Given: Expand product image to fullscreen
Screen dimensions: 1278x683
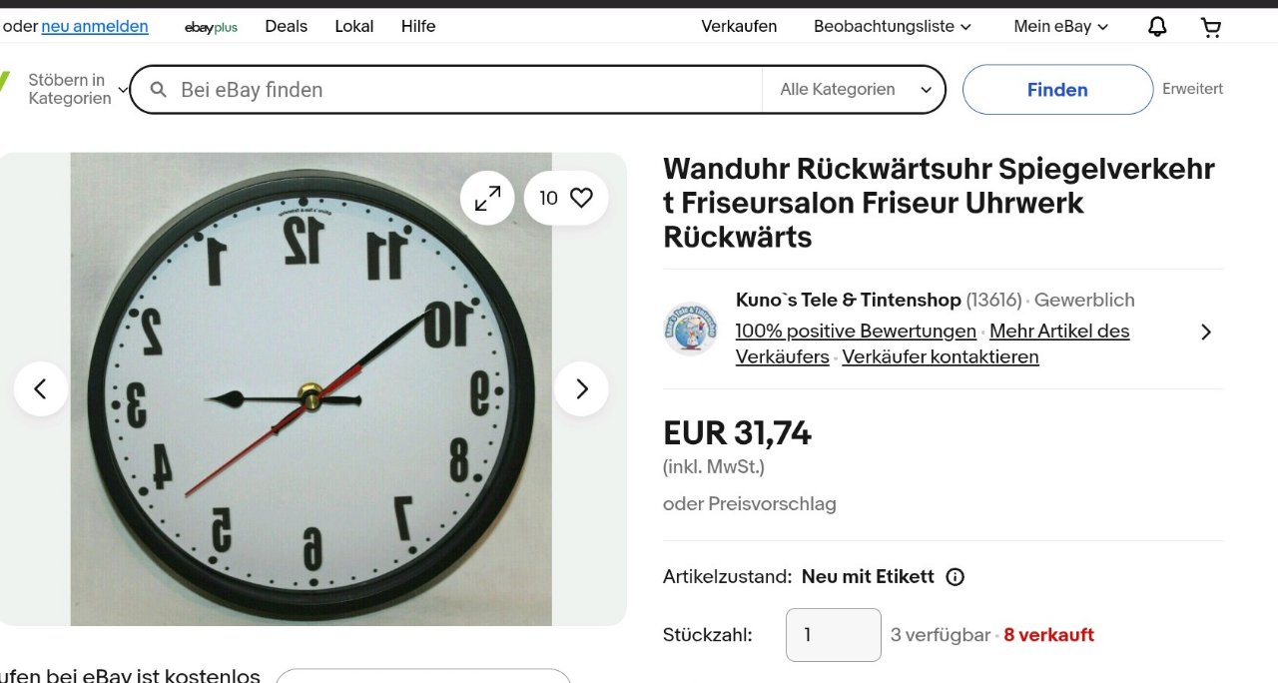Looking at the screenshot, I should 487,198.
